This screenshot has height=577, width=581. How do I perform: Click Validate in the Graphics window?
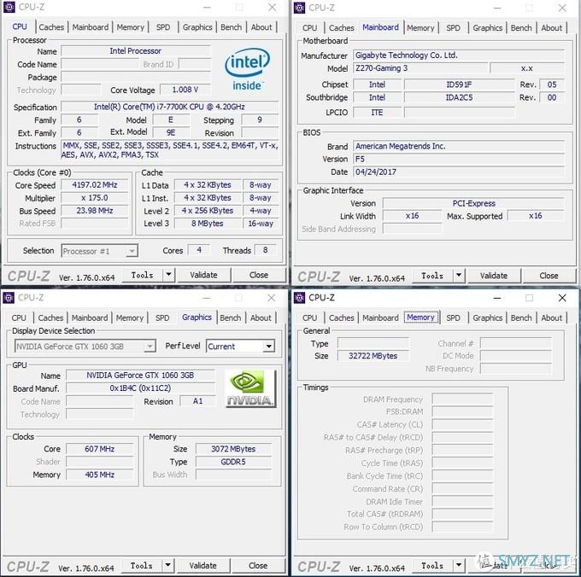[203, 565]
